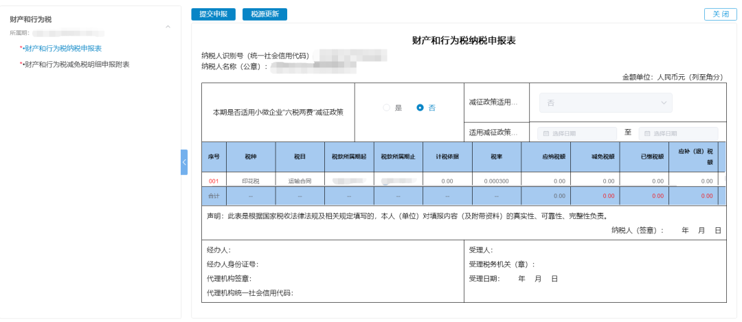This screenshot has height=322, width=742.
Task: Click calendar icon in start date field
Action: pyautogui.click(x=546, y=134)
